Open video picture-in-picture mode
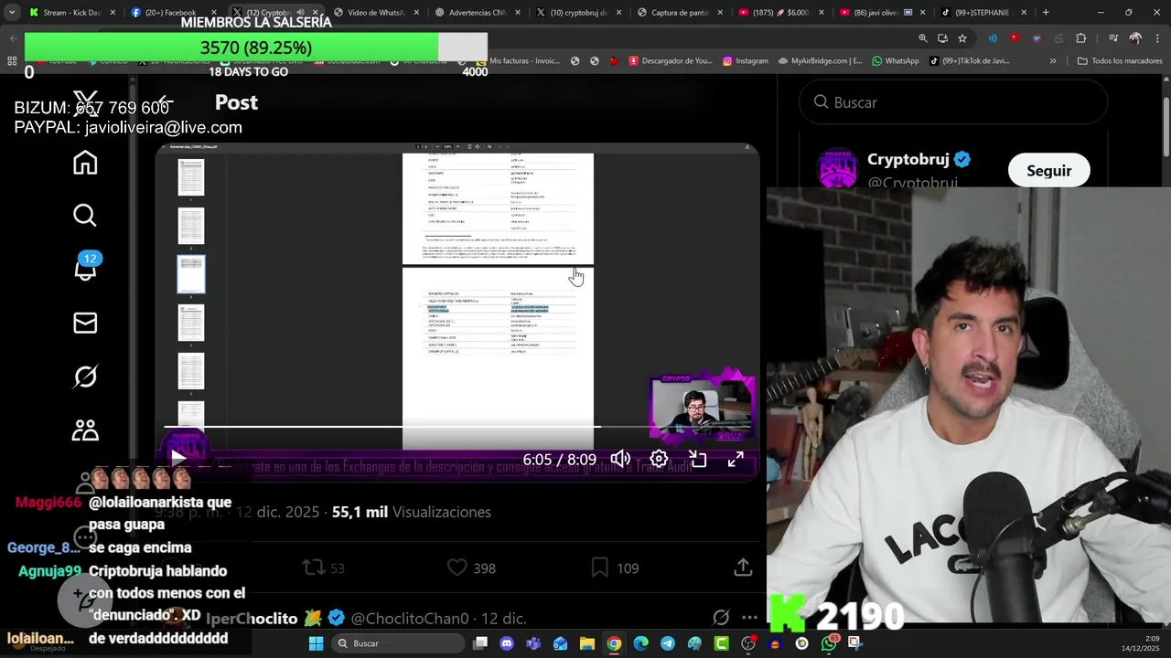Screen dimensions: 1171x658 coord(697,459)
